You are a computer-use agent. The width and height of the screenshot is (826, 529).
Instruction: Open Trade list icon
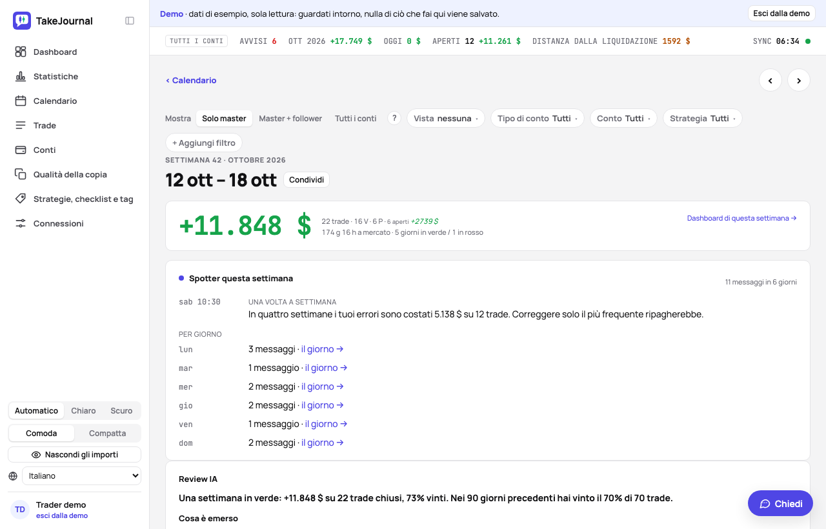pyautogui.click(x=21, y=125)
